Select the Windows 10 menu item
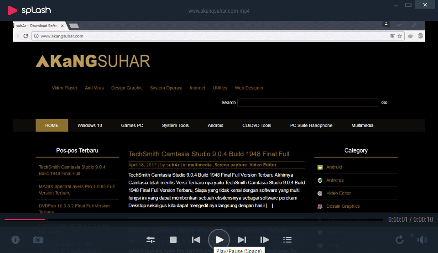 [90, 125]
